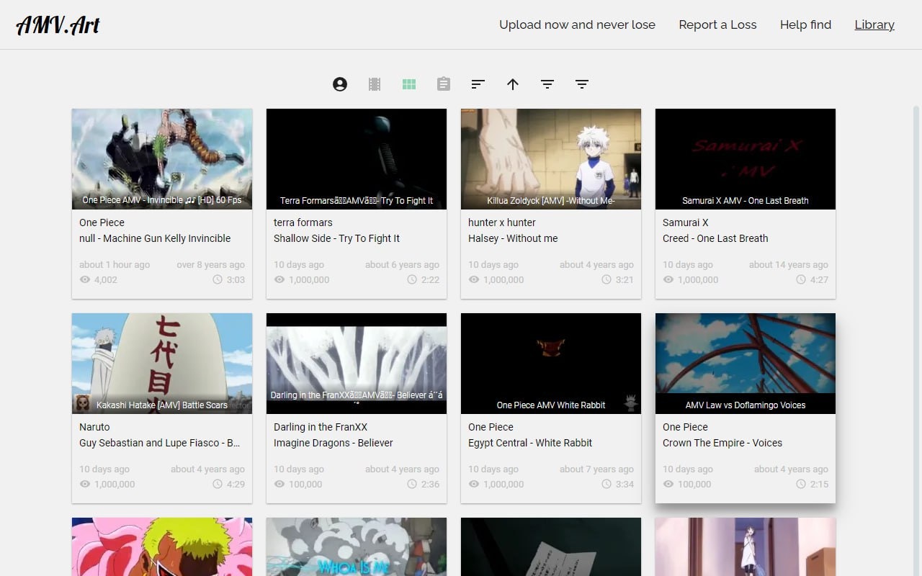922x576 pixels.
Task: Select 'Darling in the FranXX' anime name on card
Action: (321, 427)
